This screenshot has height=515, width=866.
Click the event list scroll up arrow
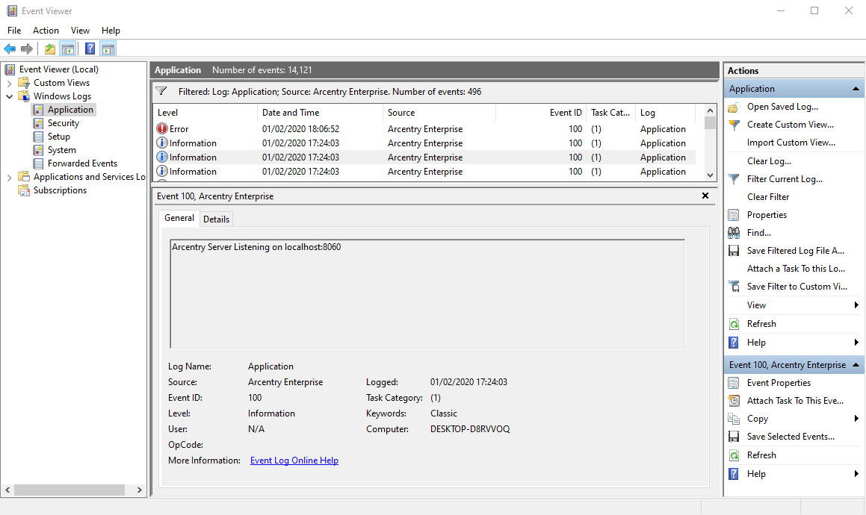point(711,111)
